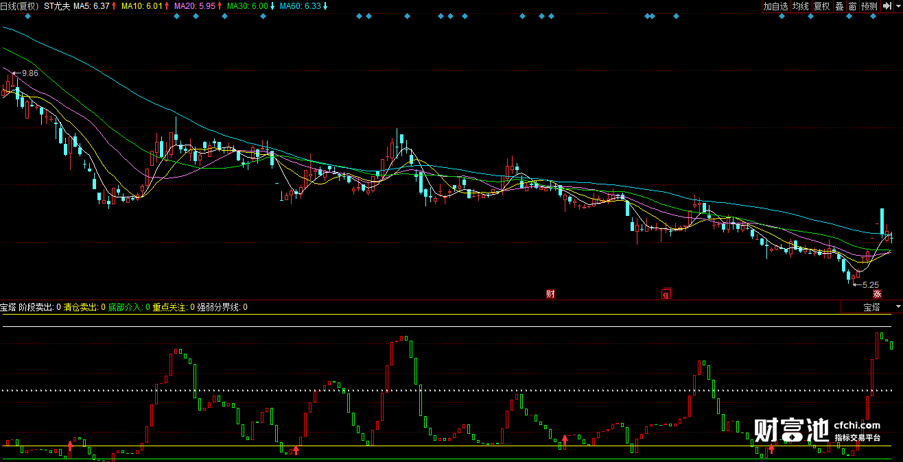
Task: Click the 涨 limit-up marker icon
Action: click(x=877, y=294)
